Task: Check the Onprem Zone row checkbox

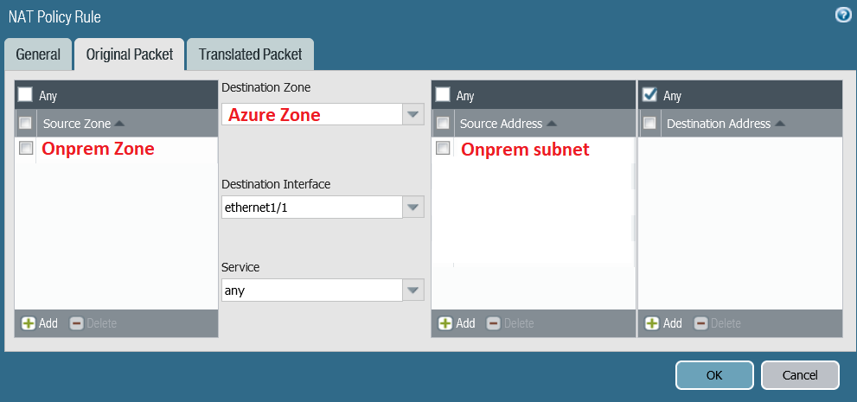Action: pos(26,149)
